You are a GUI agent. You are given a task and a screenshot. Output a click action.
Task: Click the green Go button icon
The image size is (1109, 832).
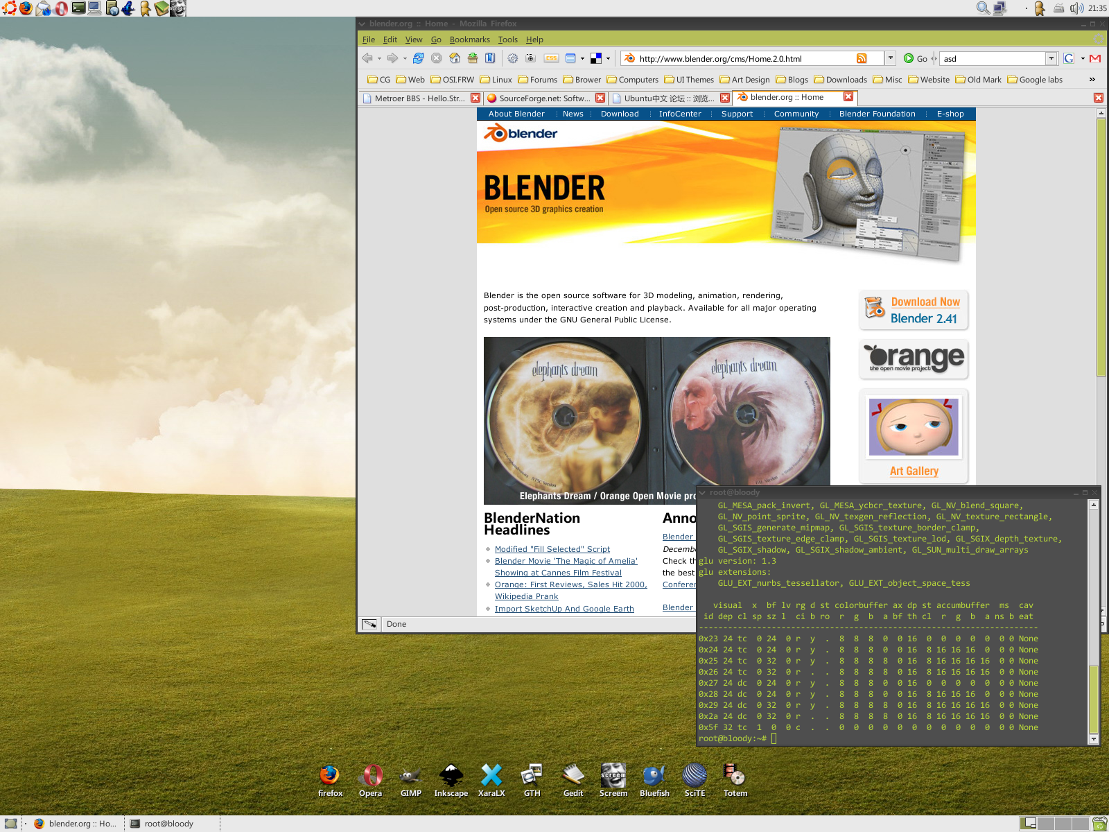tap(909, 58)
